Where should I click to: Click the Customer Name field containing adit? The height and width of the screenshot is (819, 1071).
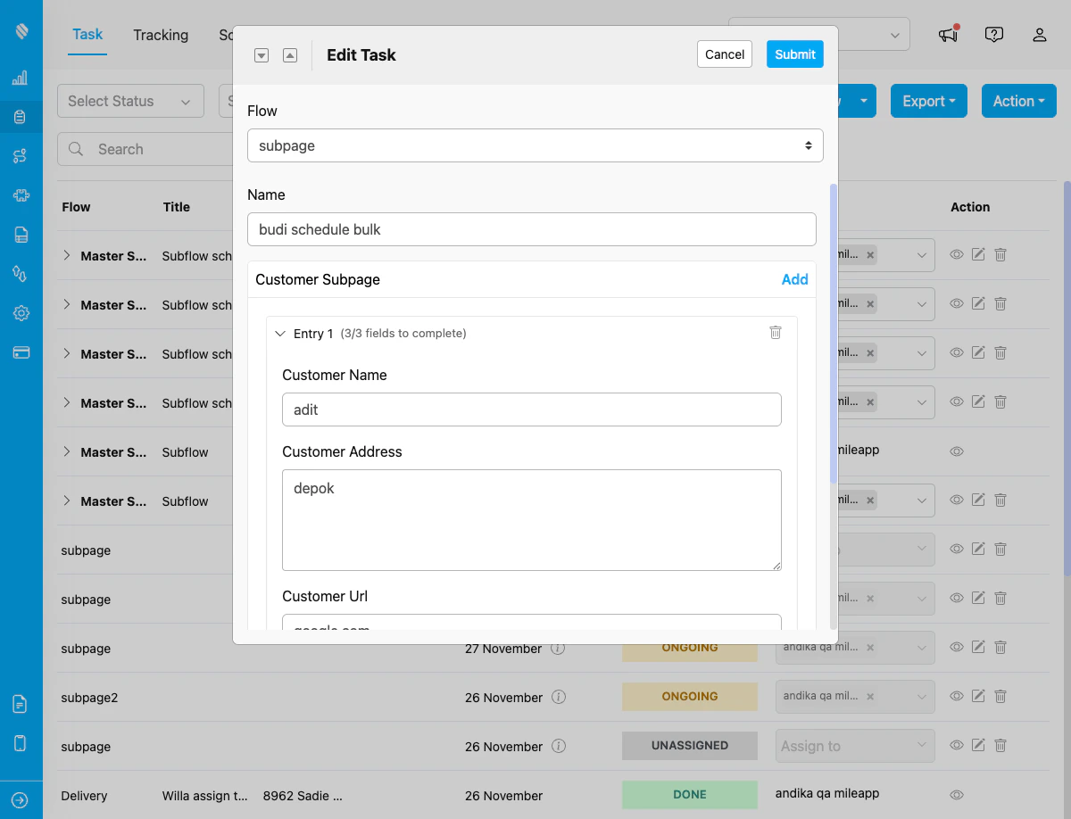532,409
